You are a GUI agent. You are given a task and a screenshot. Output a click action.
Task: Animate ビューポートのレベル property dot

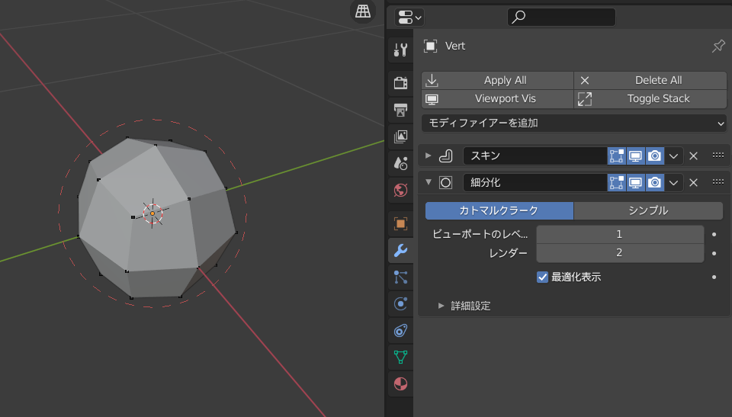(x=714, y=234)
